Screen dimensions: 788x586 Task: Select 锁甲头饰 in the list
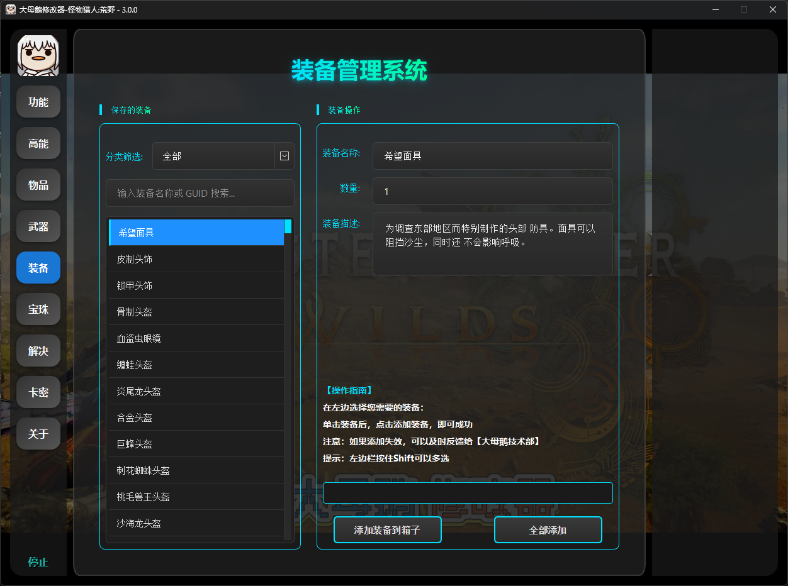point(196,285)
